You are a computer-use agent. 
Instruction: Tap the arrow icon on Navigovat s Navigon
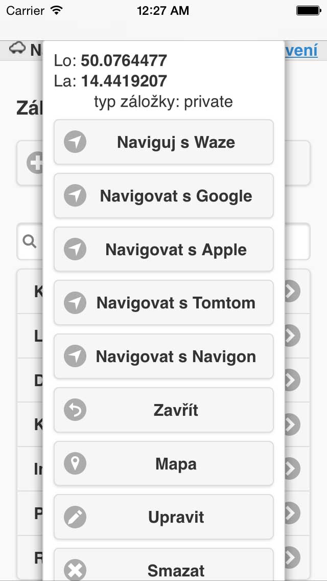[x=75, y=356]
